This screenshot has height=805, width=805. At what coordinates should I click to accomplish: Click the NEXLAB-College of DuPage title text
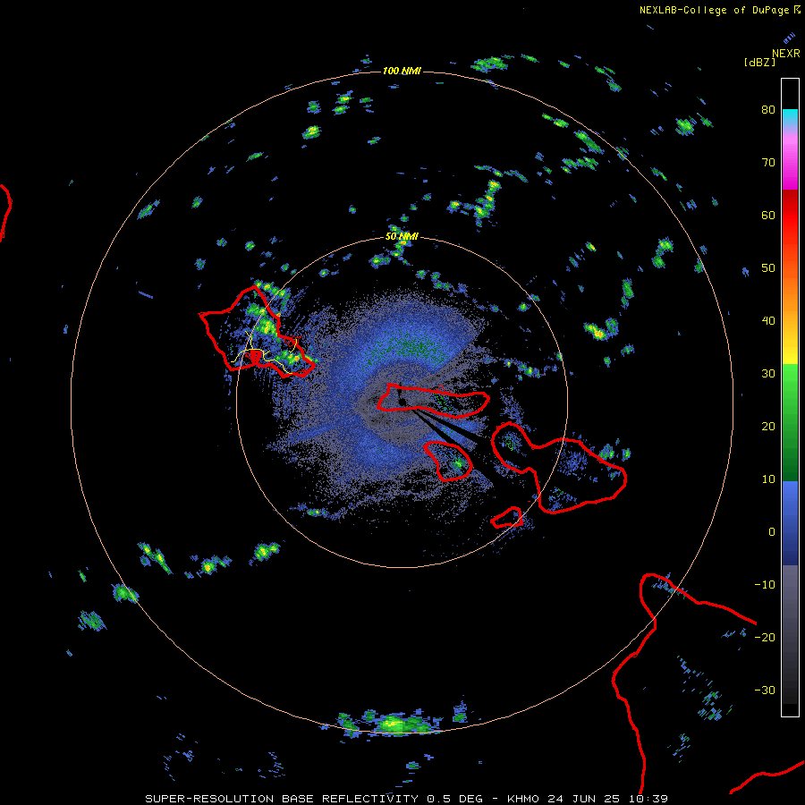point(715,10)
